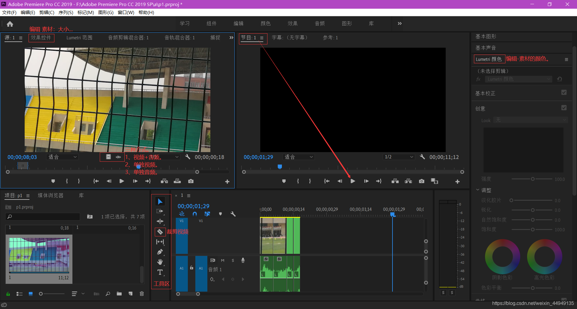Mute audio track A1 with M
Viewport: 577px width, 309px height.
(x=223, y=260)
